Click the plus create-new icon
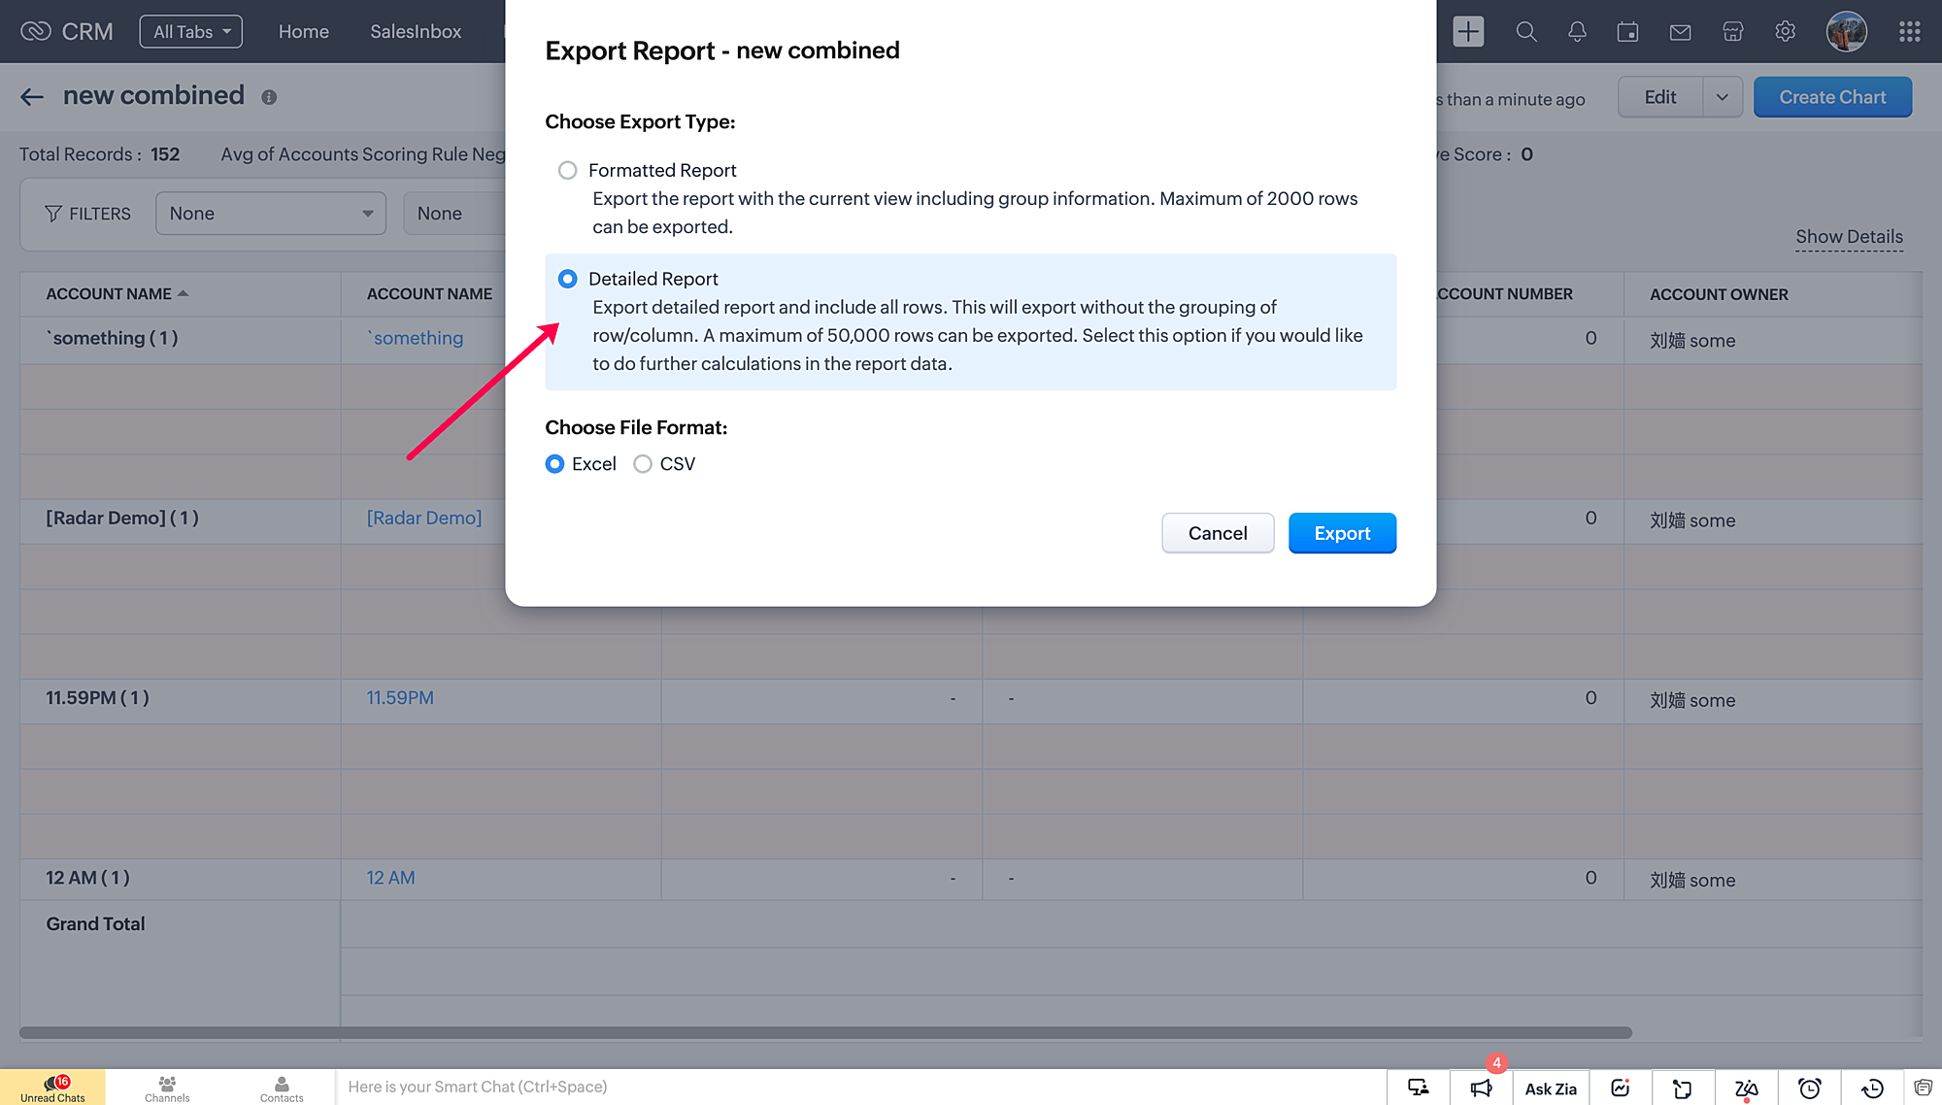 1468,32
